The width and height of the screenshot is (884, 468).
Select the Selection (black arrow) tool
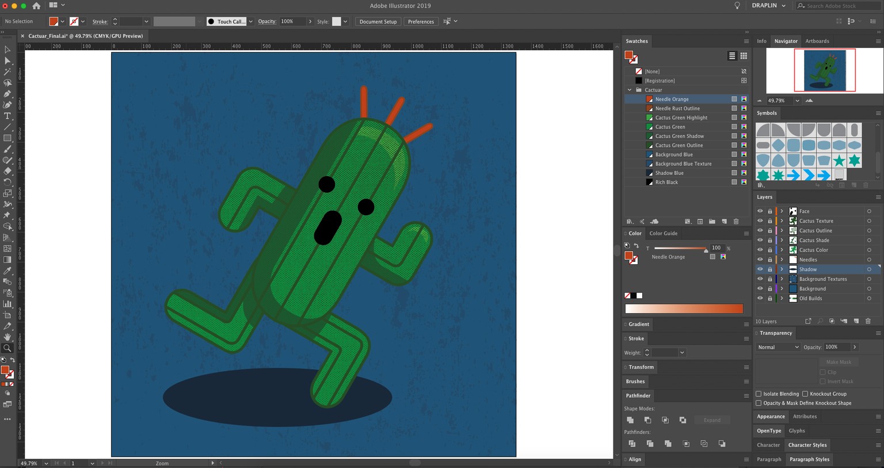(x=7, y=50)
